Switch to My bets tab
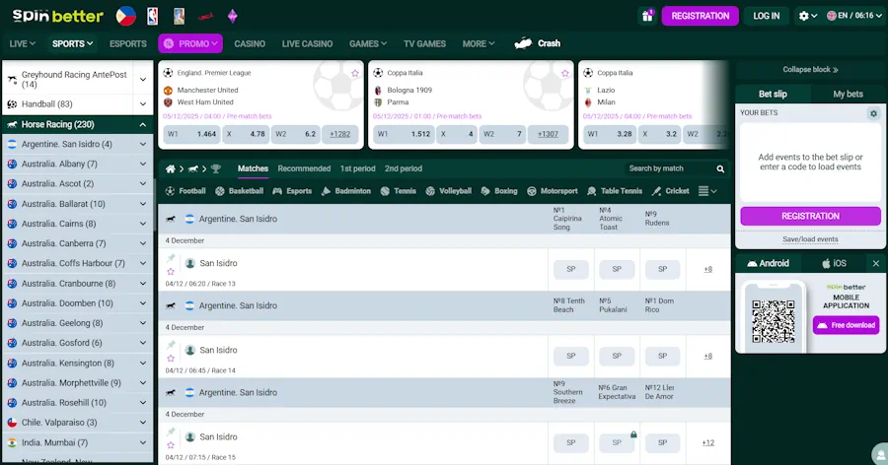Screen dimensions: 888x465 click(x=848, y=94)
